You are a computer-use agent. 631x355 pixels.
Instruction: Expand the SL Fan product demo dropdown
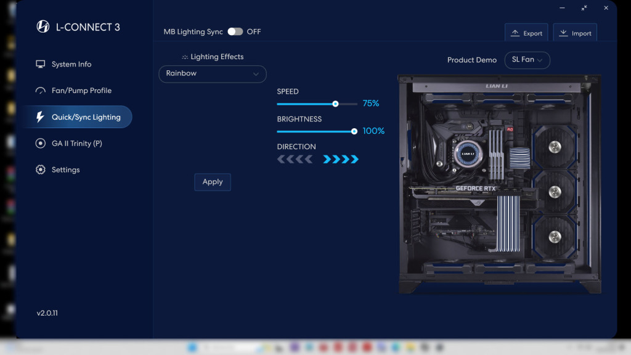point(527,60)
